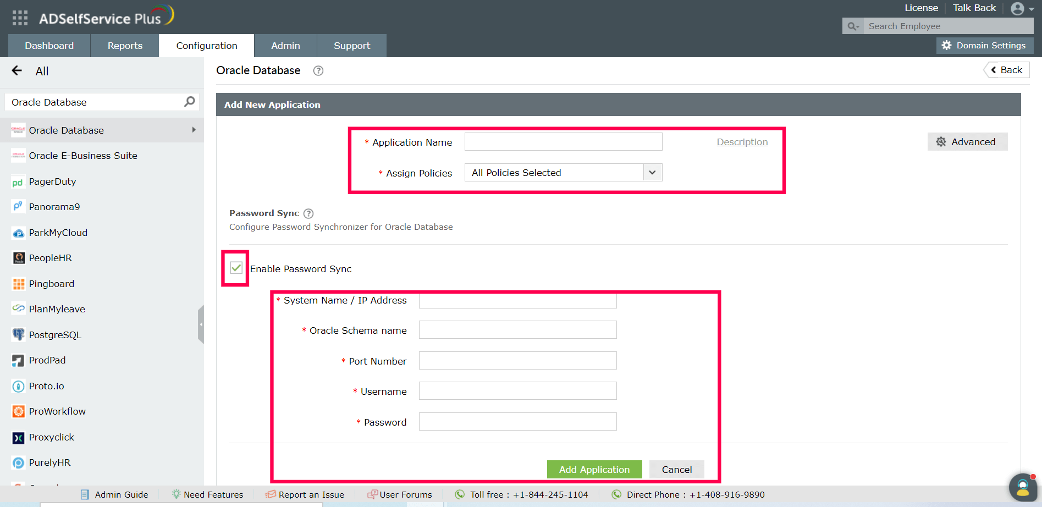Click the green Add Application button
The image size is (1042, 507).
(594, 470)
